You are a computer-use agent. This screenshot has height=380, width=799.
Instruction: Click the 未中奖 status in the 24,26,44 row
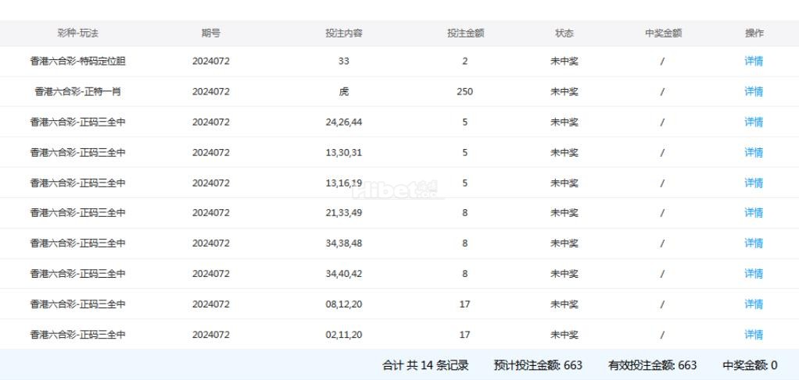564,122
